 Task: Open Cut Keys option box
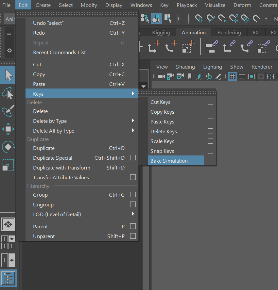(210, 102)
